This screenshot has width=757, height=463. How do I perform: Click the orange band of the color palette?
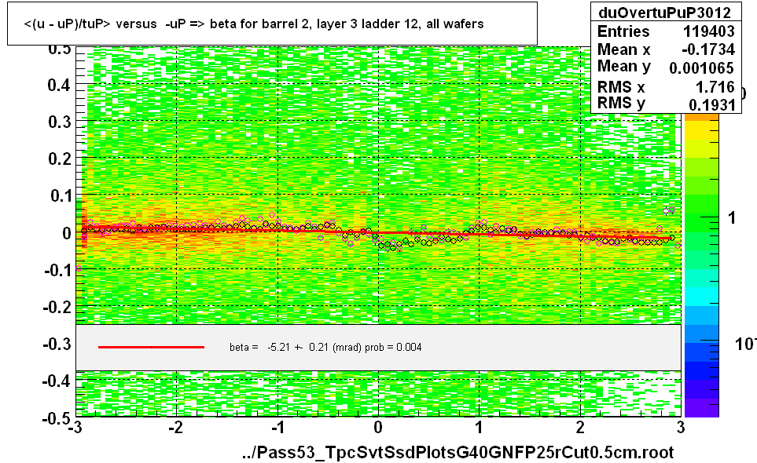point(701,118)
